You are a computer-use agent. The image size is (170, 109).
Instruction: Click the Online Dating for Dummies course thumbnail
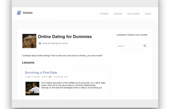coord(29,41)
